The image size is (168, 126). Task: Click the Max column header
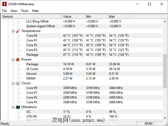pyautogui.click(x=119, y=17)
